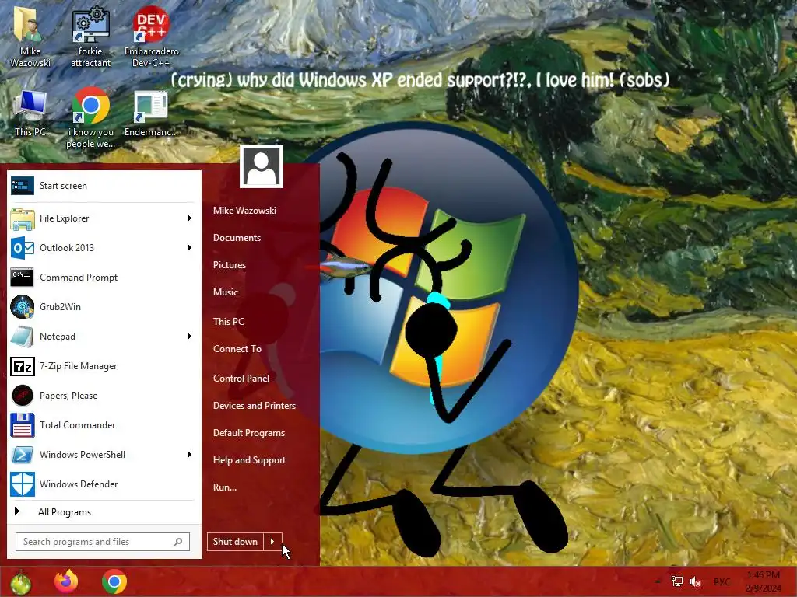Screen dimensions: 797x597
Task: Open Default Programs
Action: (249, 433)
